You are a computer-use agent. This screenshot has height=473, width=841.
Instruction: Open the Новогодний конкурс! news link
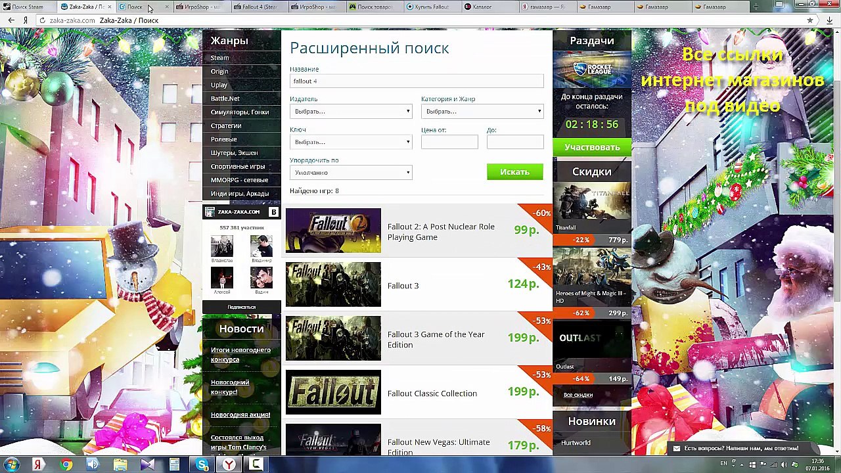(230, 387)
